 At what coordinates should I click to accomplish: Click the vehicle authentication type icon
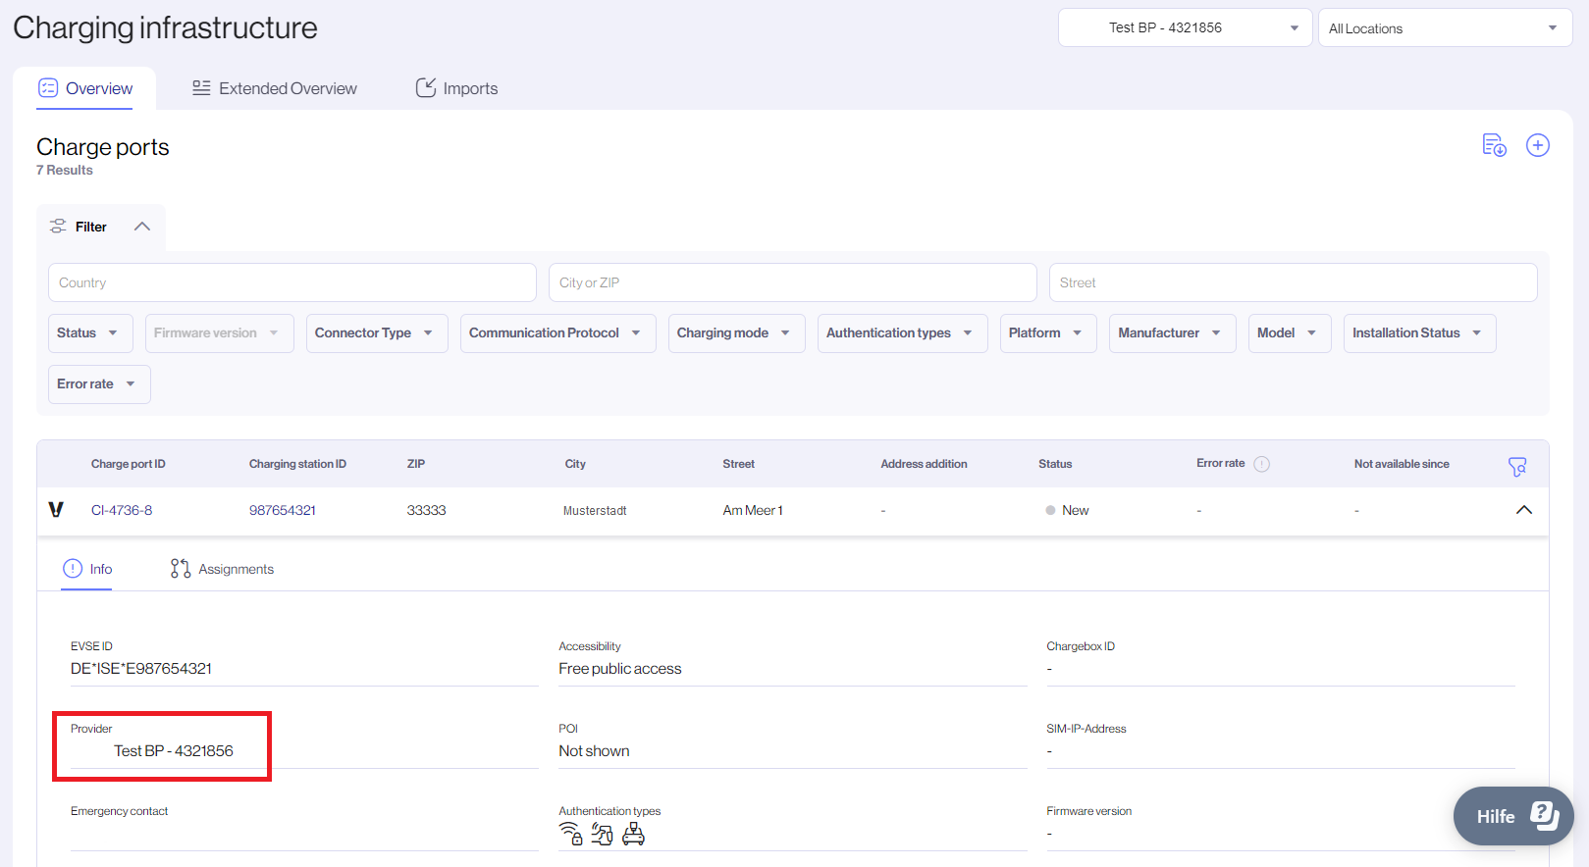634,834
